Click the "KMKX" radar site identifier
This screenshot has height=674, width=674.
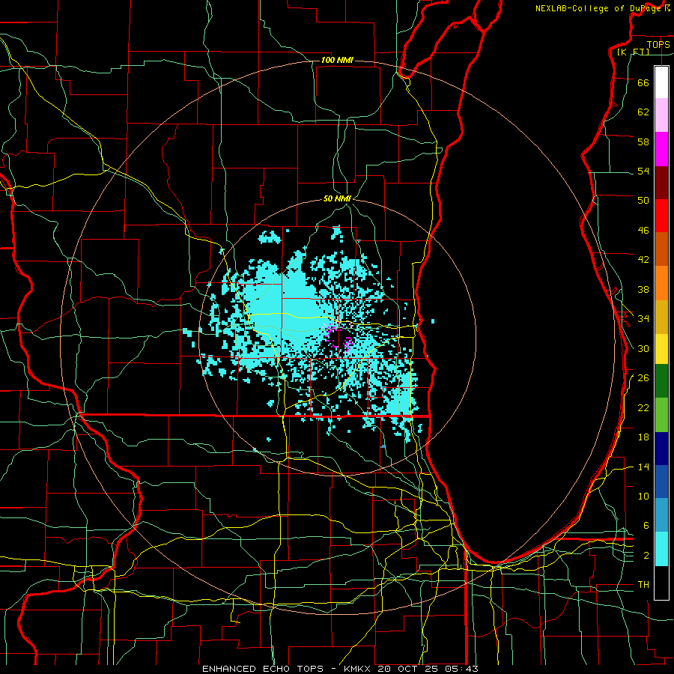(356, 669)
